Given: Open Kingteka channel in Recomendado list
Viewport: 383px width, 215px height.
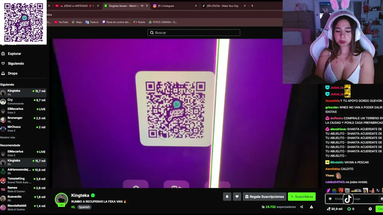Looking at the screenshot, I should click(23, 162).
